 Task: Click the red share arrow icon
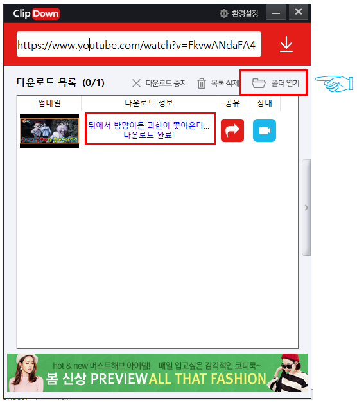[232, 130]
